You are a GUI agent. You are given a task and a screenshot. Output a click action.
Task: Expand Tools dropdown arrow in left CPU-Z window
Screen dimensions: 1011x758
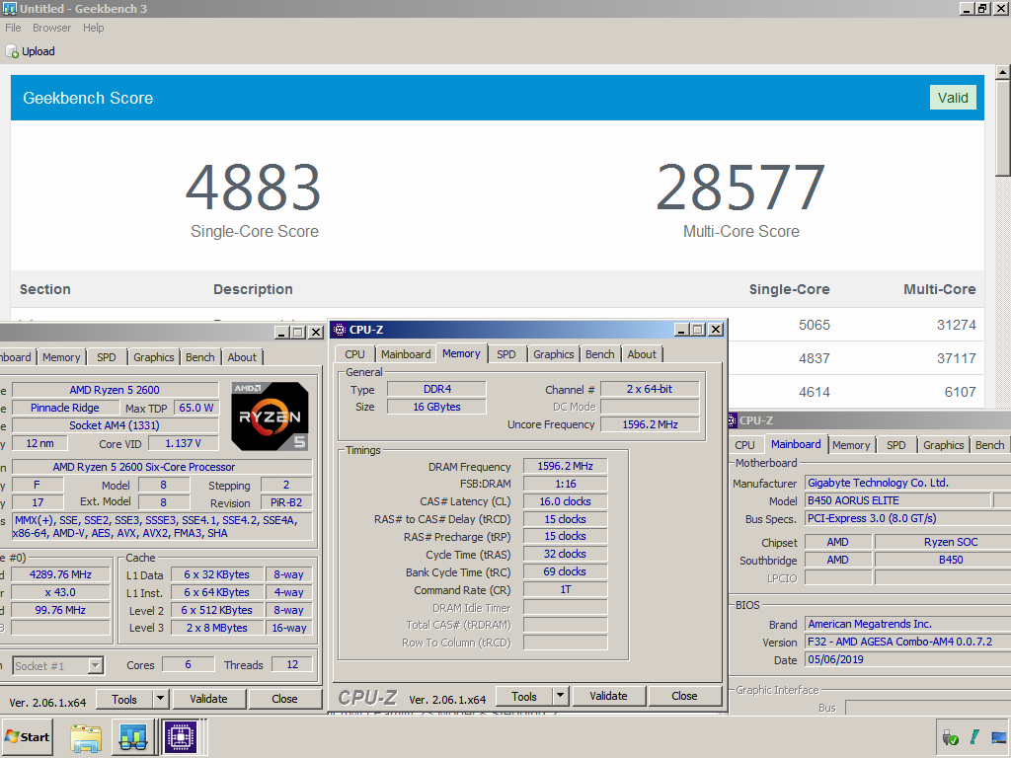161,700
